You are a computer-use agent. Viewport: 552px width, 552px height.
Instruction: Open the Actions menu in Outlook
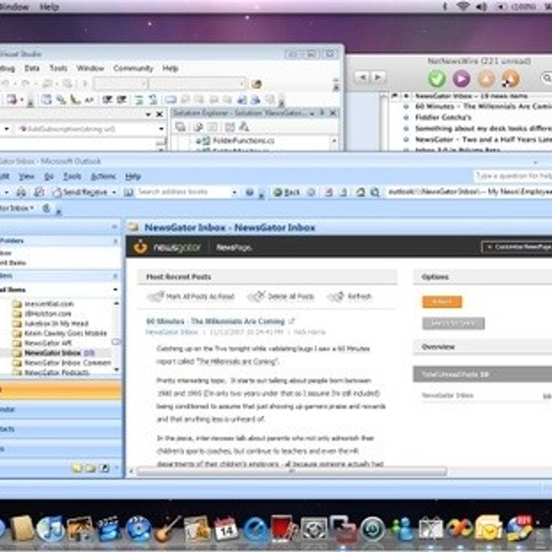(x=103, y=176)
